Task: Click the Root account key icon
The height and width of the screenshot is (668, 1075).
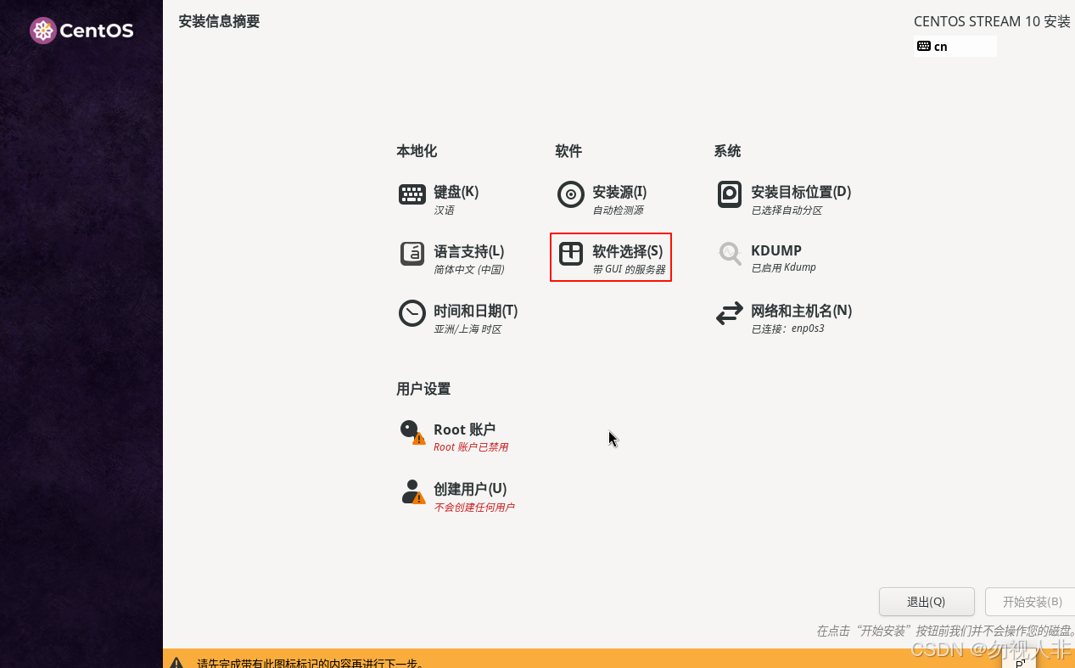Action: pos(412,432)
